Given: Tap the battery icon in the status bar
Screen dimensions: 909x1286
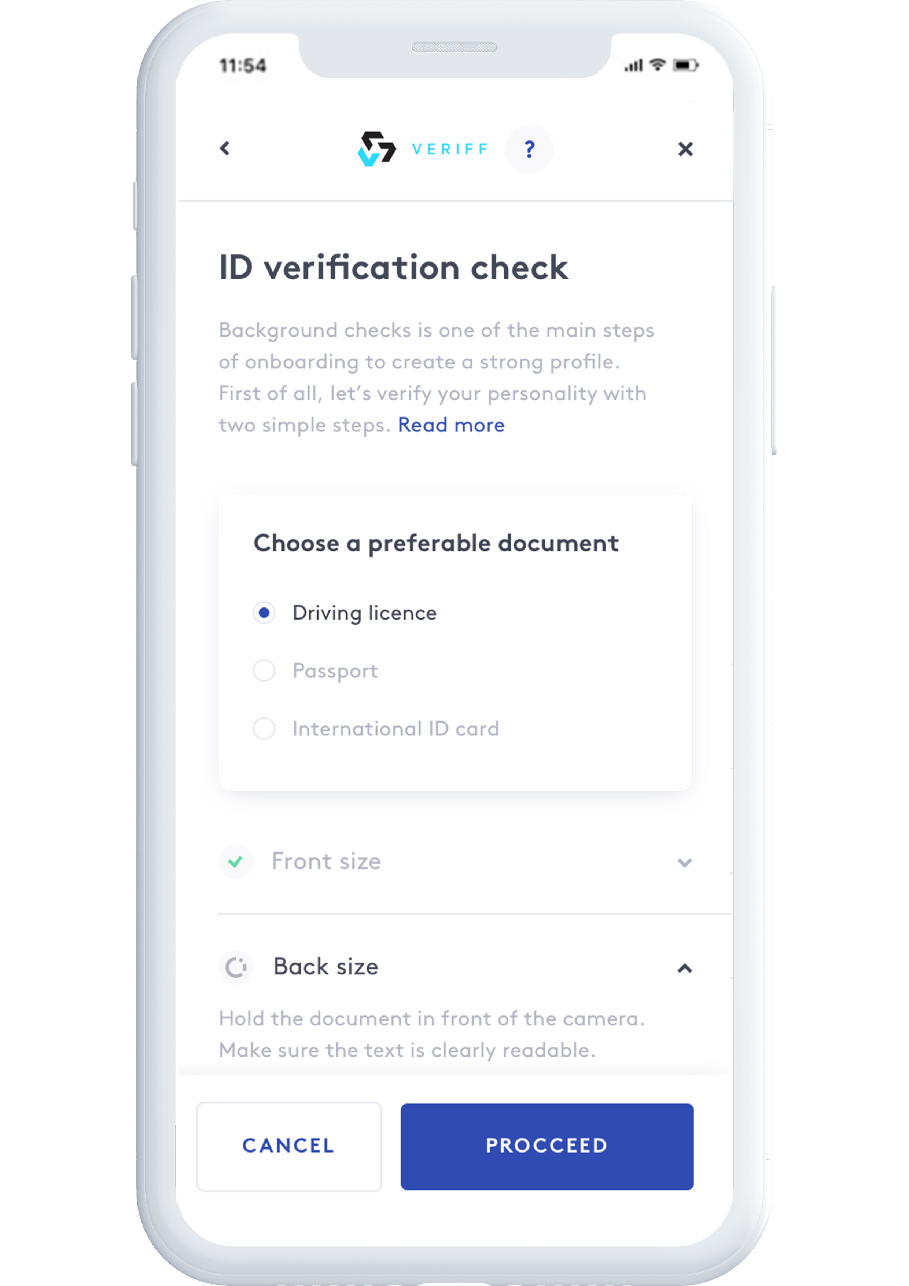Looking at the screenshot, I should (x=685, y=66).
